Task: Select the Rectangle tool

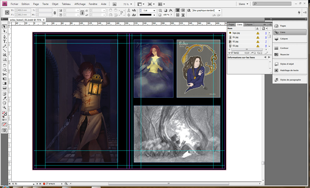Action: pos(4,60)
